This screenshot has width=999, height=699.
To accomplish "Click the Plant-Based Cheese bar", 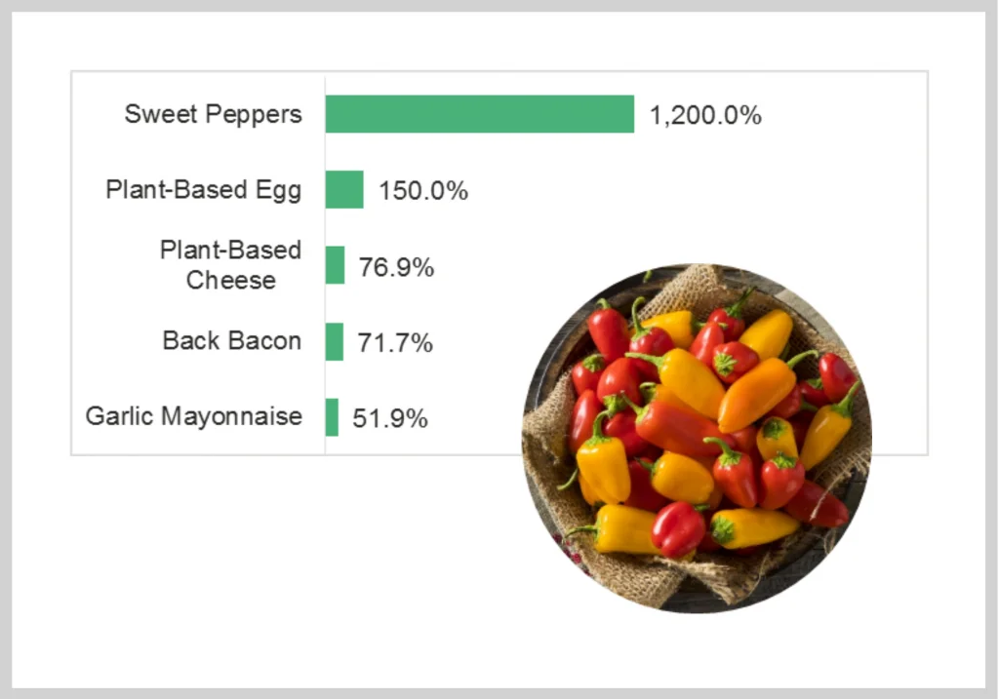I will [x=336, y=265].
